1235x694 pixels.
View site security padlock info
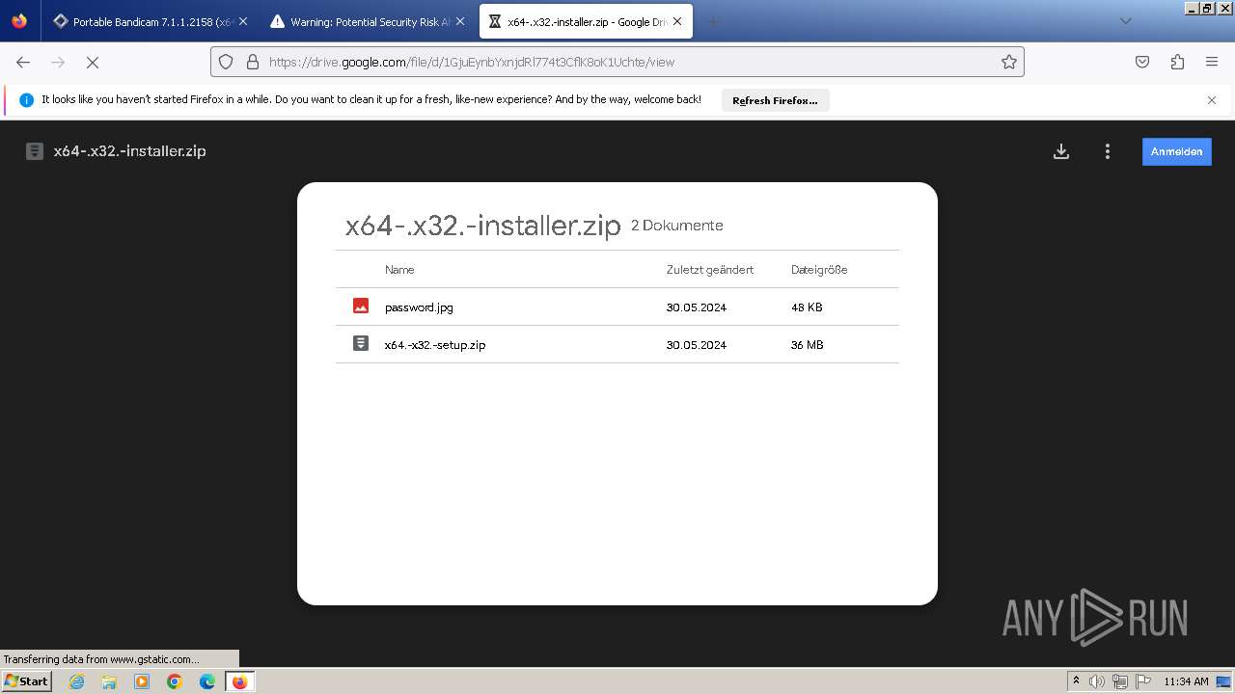[x=253, y=62]
